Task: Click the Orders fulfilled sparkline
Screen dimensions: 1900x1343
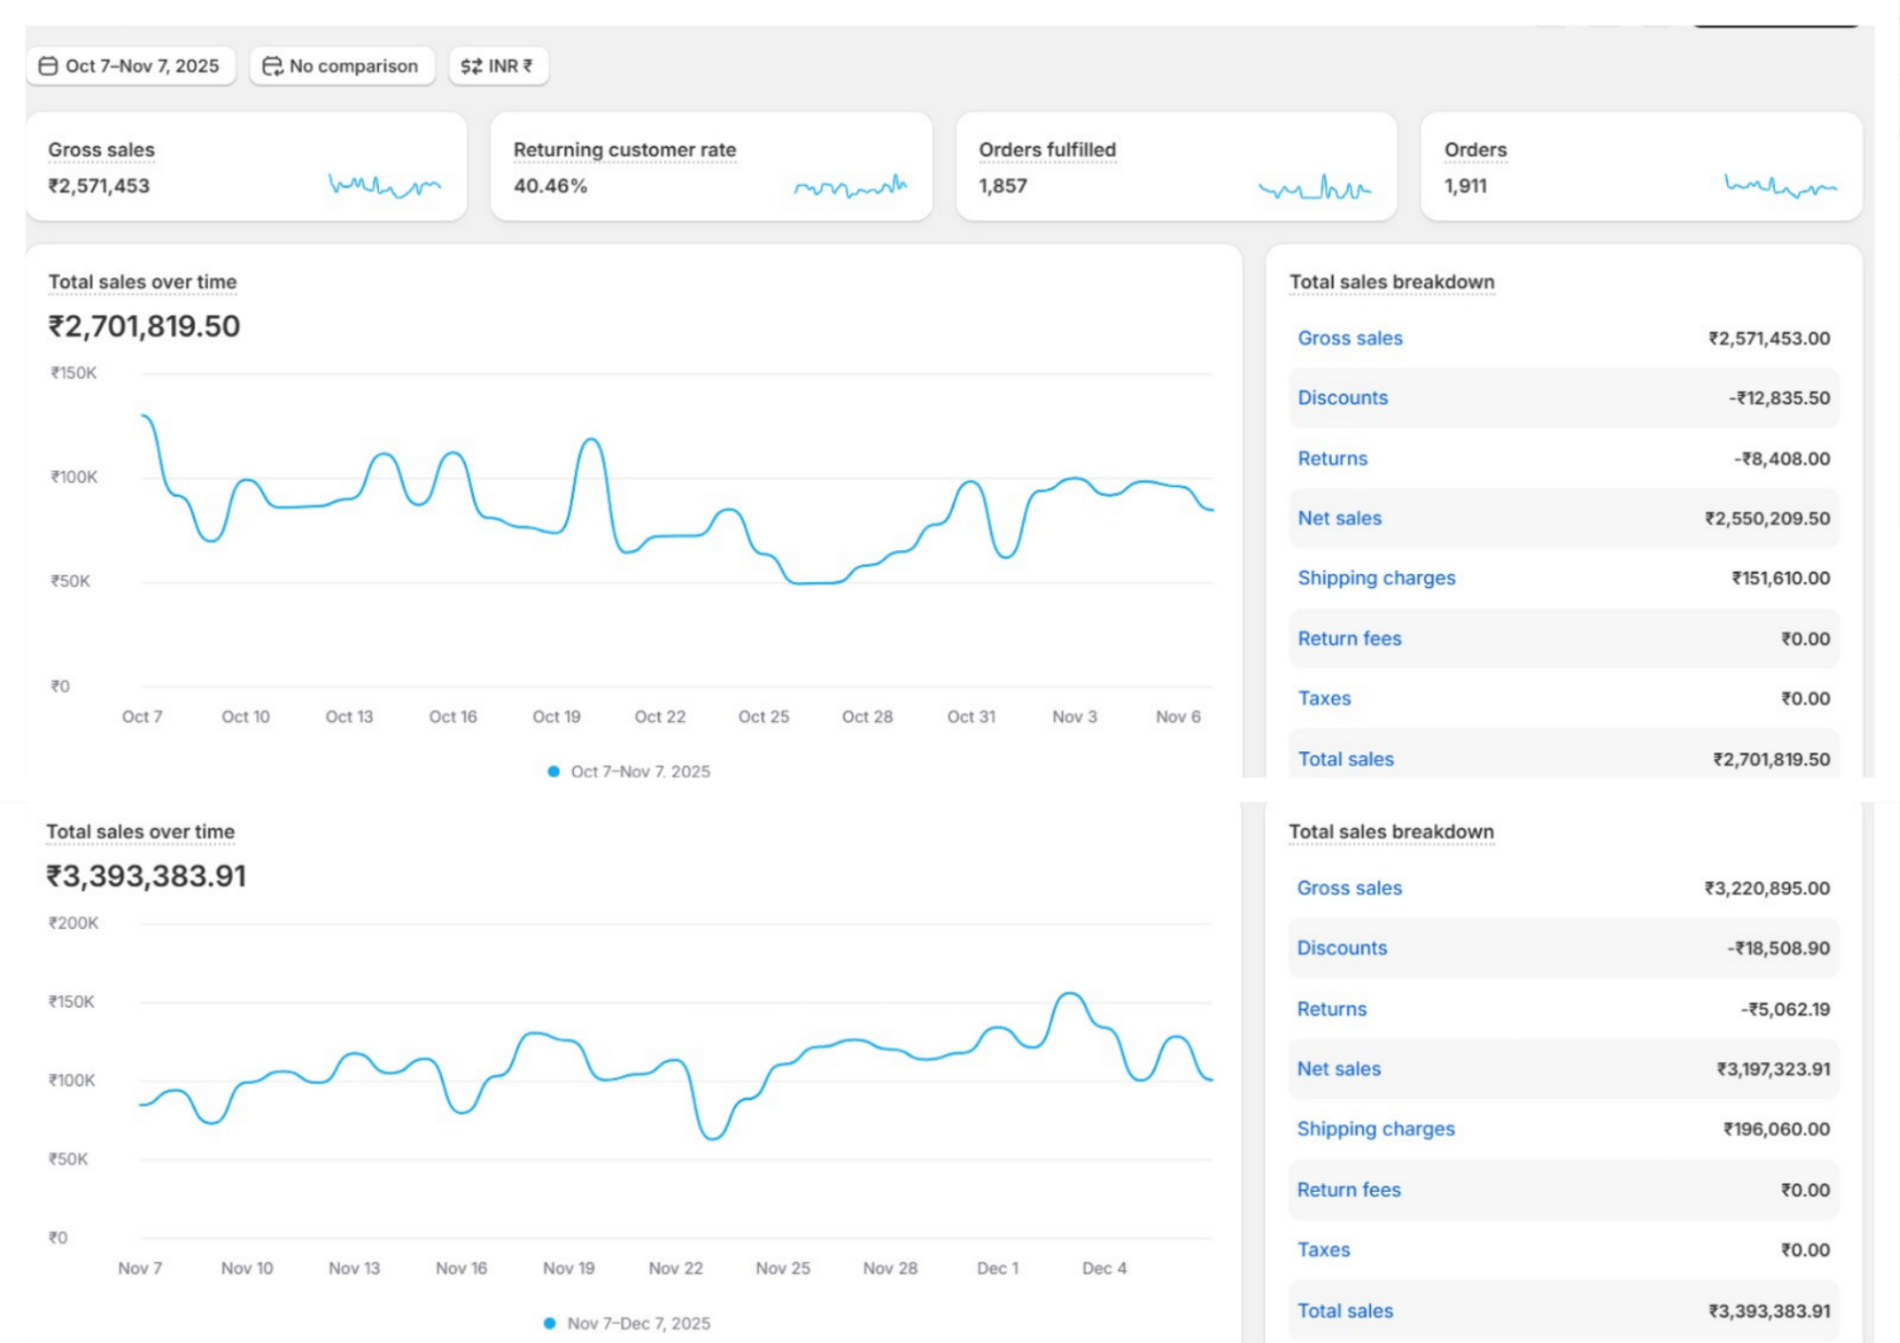Action: (x=1315, y=187)
